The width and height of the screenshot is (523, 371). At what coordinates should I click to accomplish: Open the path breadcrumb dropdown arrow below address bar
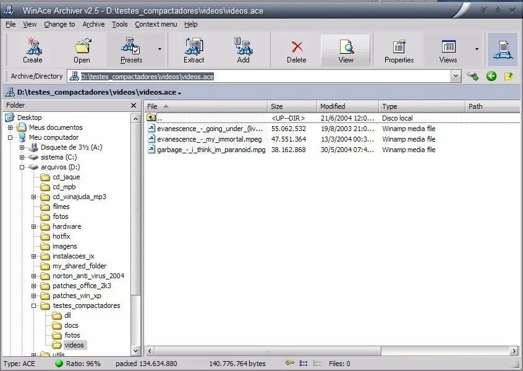pos(180,93)
